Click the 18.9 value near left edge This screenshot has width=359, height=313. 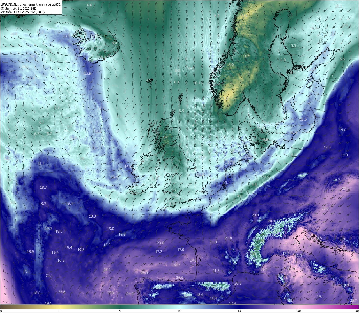(30, 252)
